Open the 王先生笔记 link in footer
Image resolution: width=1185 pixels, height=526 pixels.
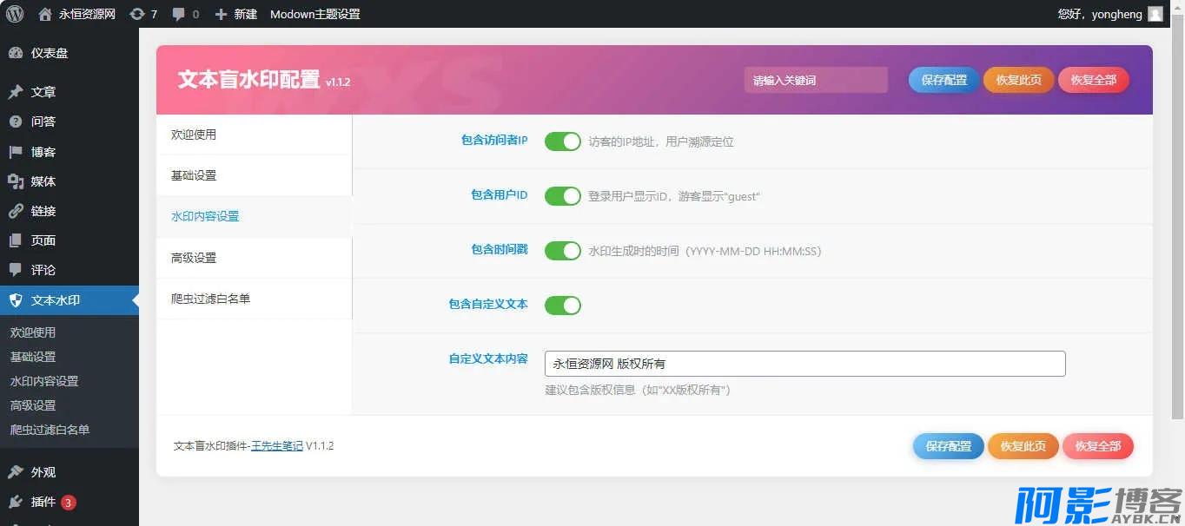[x=277, y=446]
